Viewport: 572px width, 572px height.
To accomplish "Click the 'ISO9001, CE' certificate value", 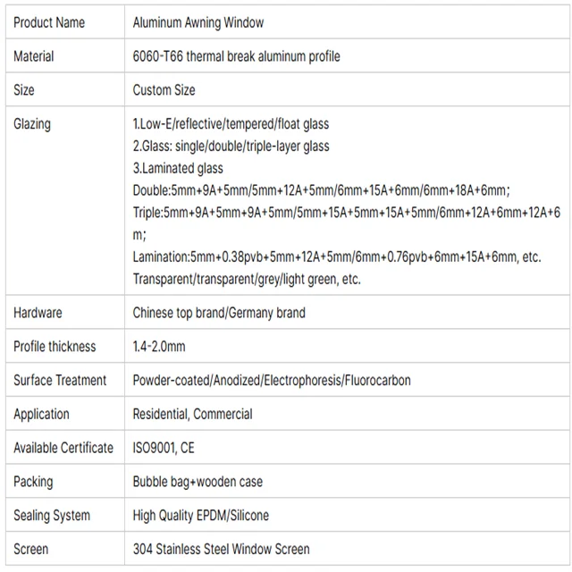I will point(164,448).
